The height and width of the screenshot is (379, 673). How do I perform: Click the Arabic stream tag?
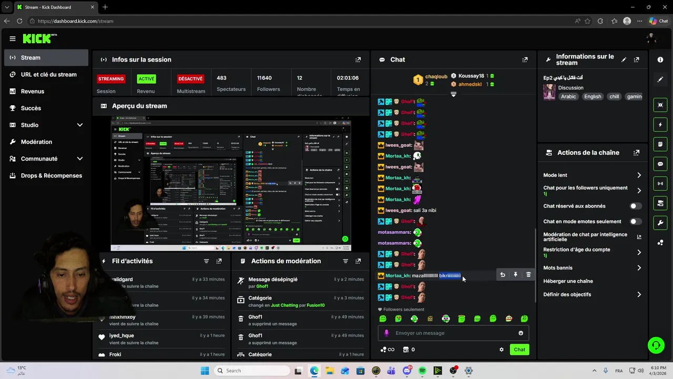(568, 96)
